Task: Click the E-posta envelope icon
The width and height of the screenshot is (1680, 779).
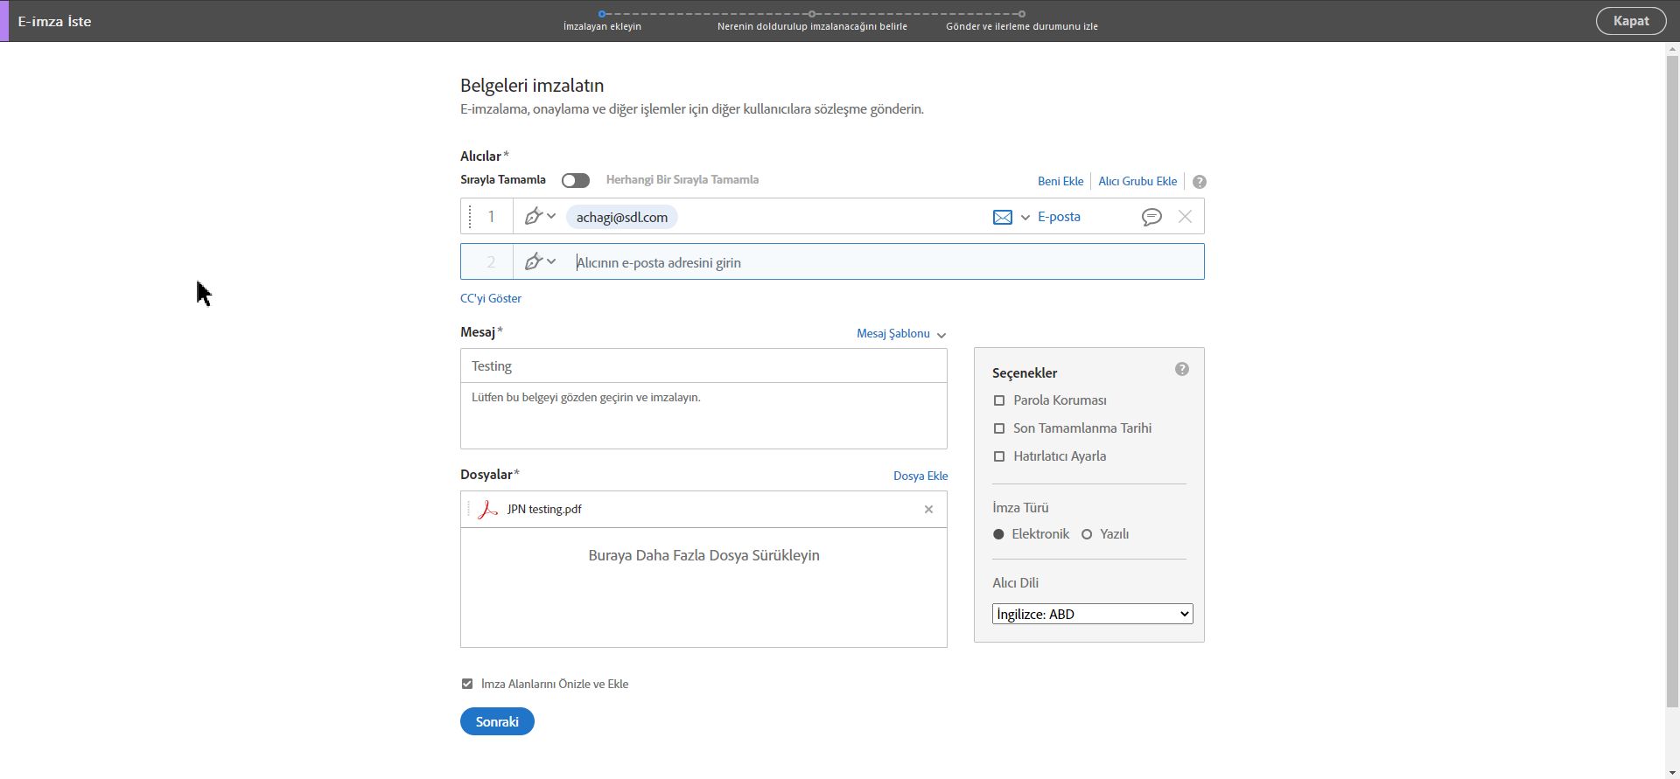Action: click(1003, 217)
